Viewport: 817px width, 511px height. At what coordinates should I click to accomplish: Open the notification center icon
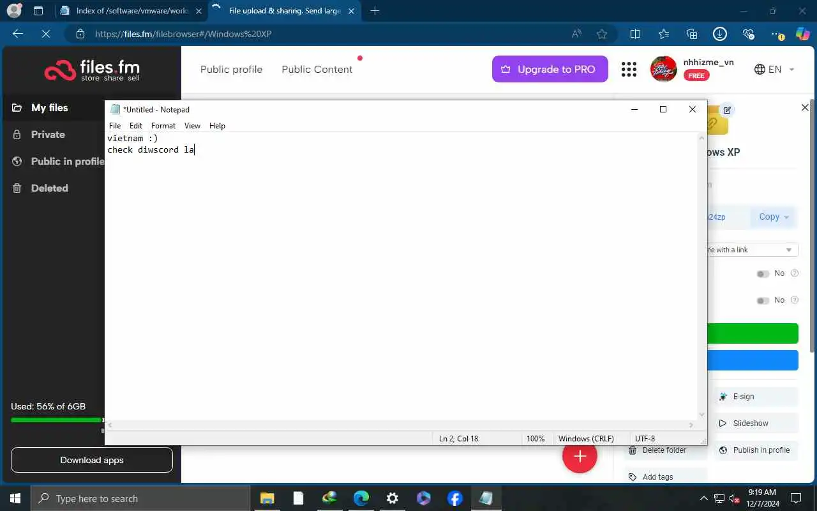click(796, 498)
